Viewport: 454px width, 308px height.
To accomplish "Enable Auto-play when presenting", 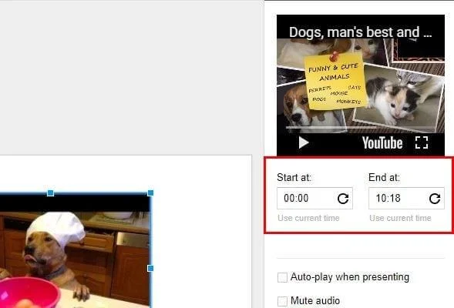I will pos(282,277).
